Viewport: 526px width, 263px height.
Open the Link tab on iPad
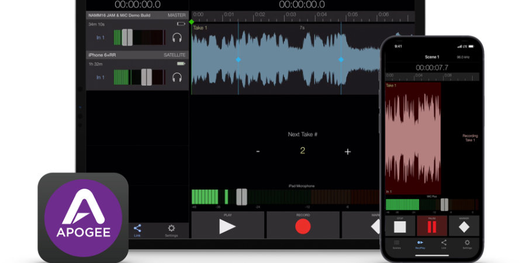point(137,230)
